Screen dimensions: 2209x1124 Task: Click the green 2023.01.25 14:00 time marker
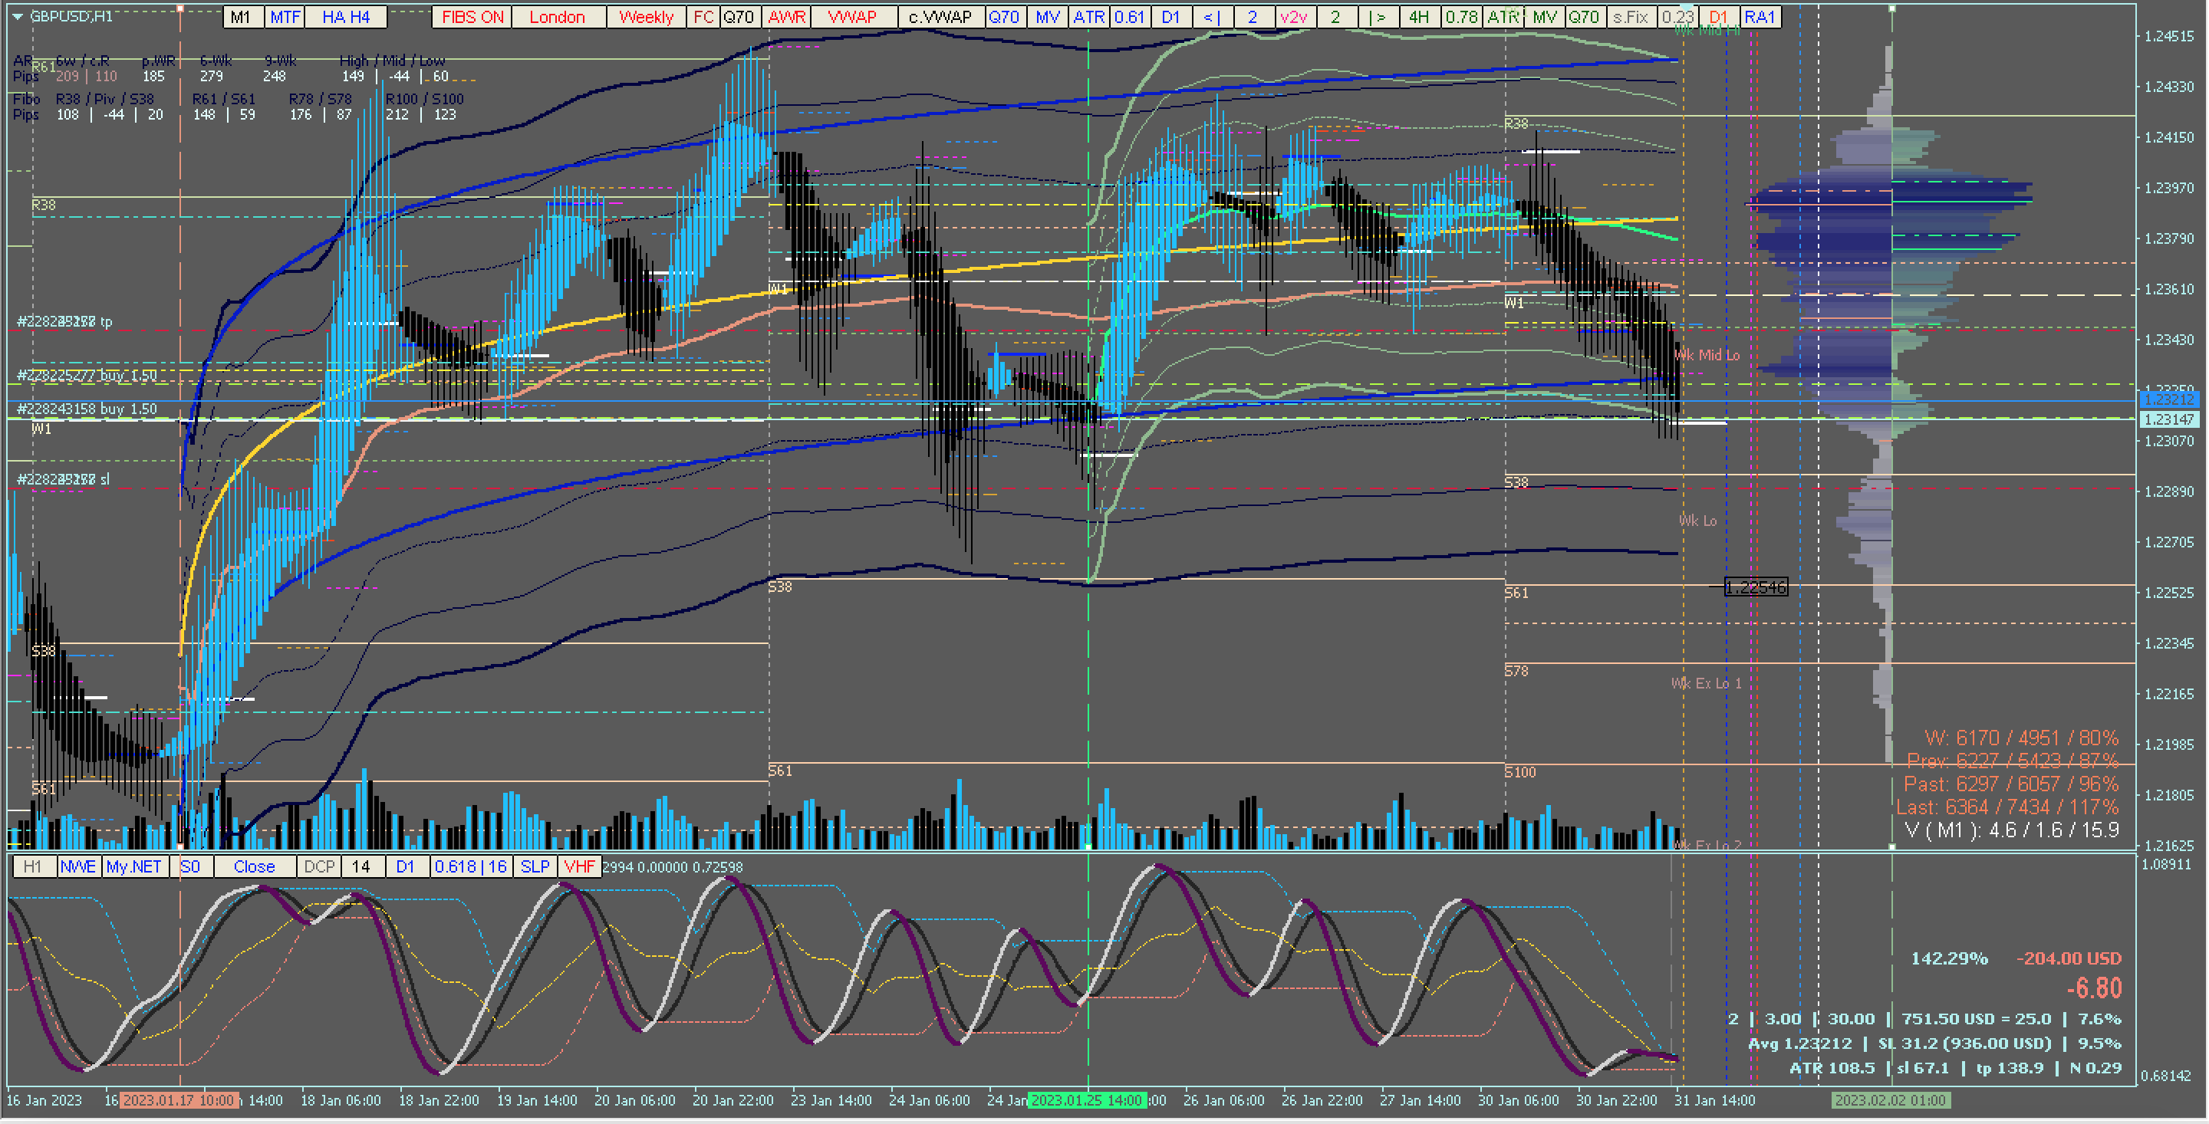(1087, 1100)
